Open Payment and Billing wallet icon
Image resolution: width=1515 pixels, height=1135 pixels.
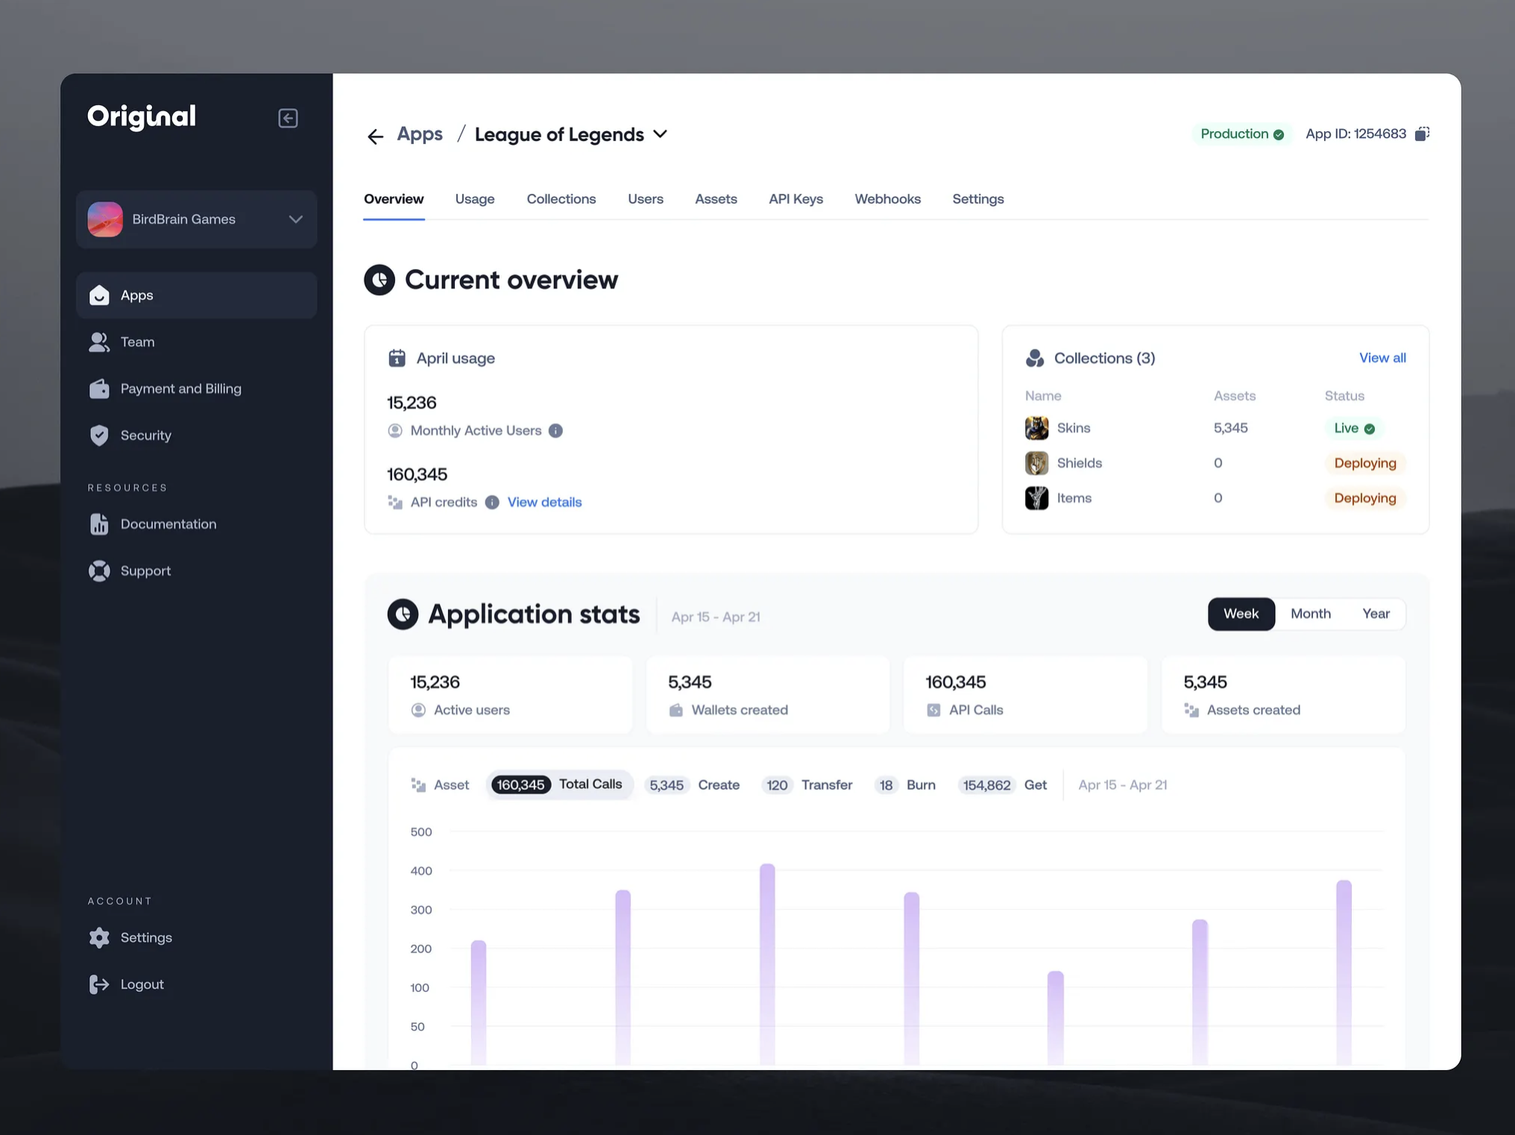click(99, 389)
